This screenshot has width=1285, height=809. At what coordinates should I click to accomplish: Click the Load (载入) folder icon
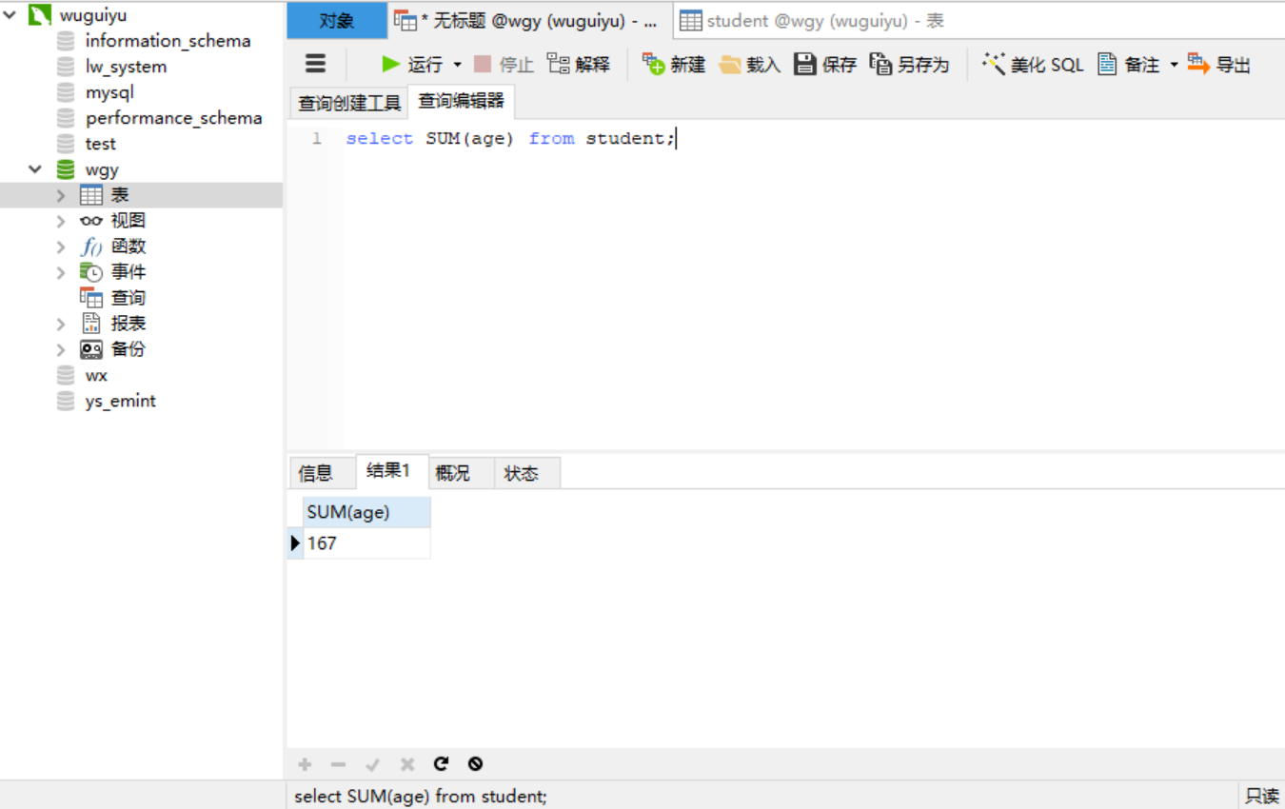[x=730, y=64]
